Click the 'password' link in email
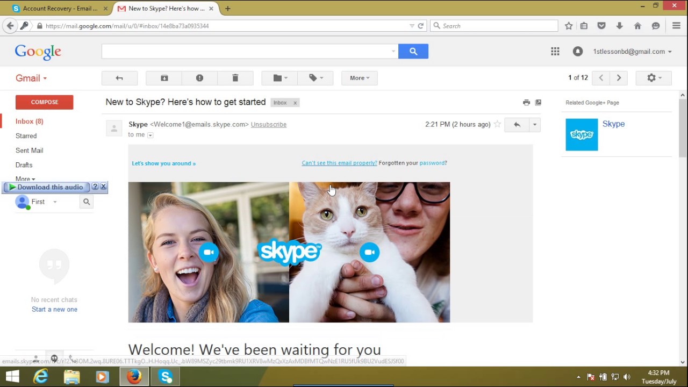The height and width of the screenshot is (387, 688). click(432, 163)
